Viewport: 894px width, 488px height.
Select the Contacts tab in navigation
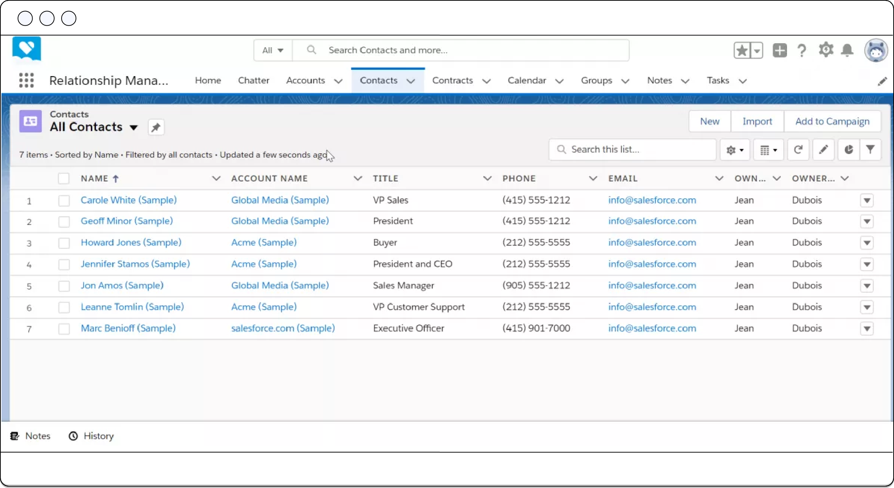(378, 80)
